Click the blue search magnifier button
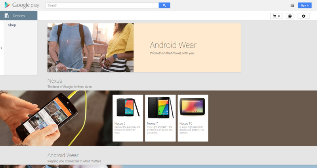Screen dimensions: 317x168 point(164,6)
